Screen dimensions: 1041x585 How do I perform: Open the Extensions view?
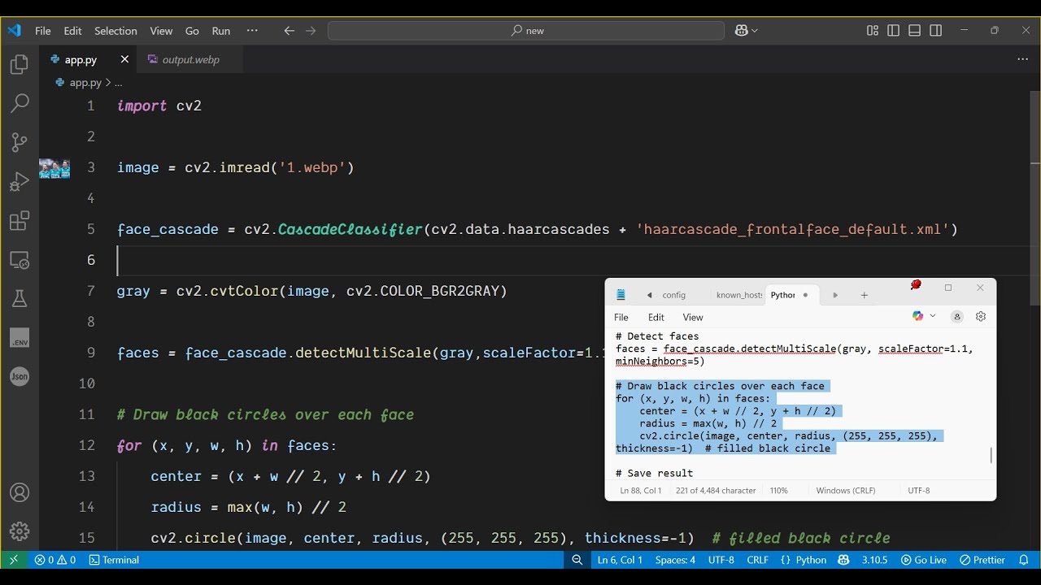coord(20,221)
